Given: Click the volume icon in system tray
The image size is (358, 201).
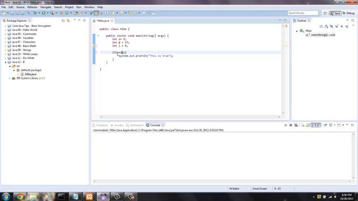Looking at the screenshot, I should click(x=335, y=197).
